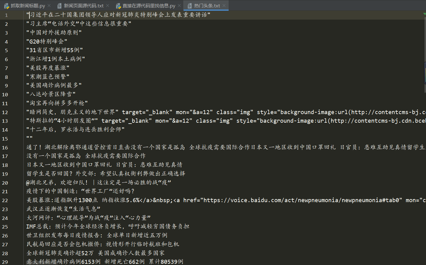Open the 直接在源代码里找信息.py tab
Screen dimensions: 426x265
click(149, 6)
